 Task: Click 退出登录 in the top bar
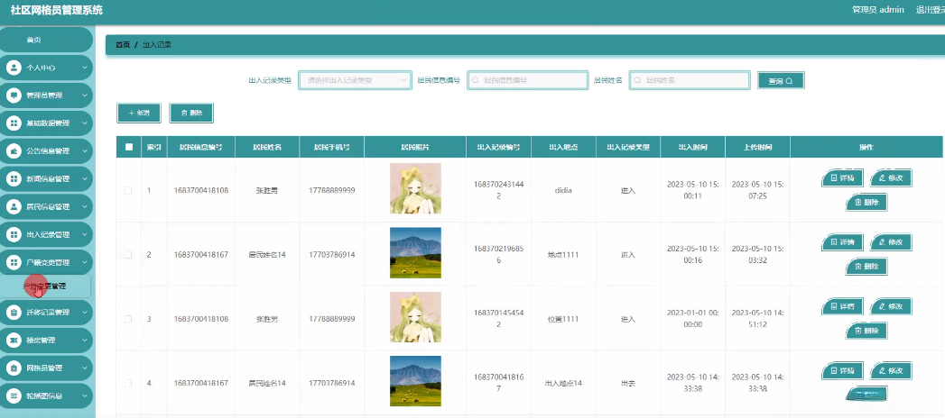[x=930, y=10]
